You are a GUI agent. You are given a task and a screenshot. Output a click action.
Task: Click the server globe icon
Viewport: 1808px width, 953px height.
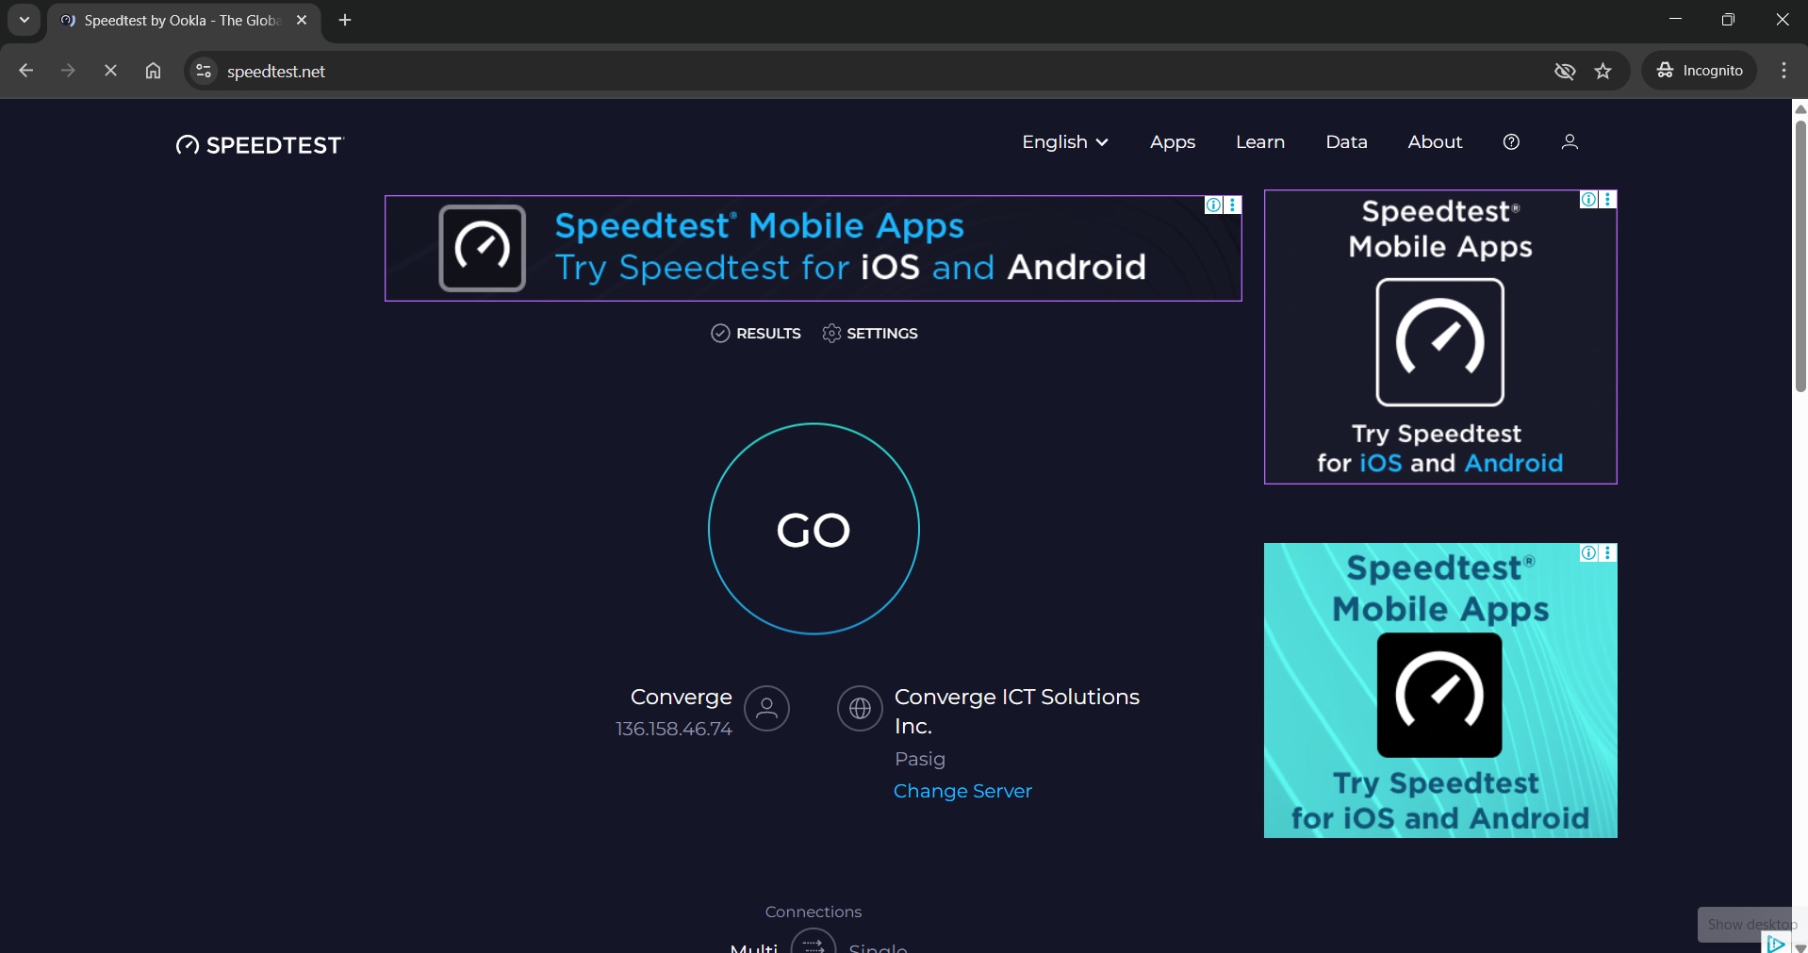click(860, 708)
